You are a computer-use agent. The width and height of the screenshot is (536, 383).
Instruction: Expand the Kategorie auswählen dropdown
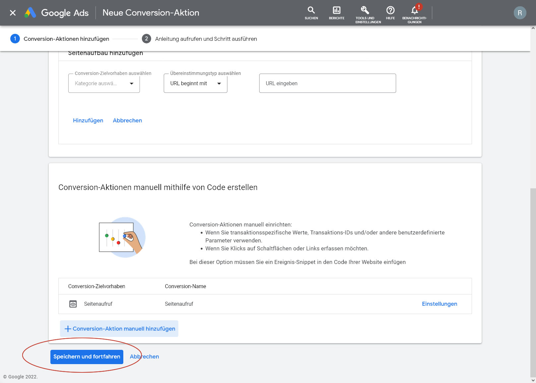[104, 84]
